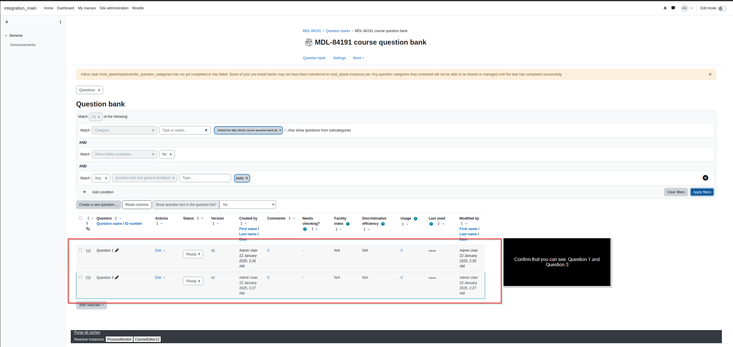Edit Question 3 name pencil icon
Screen dimensions: 733x347
(x=117, y=277)
